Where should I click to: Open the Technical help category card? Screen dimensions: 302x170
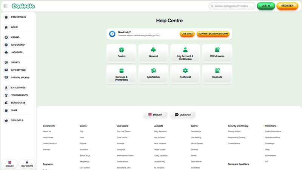(x=185, y=74)
